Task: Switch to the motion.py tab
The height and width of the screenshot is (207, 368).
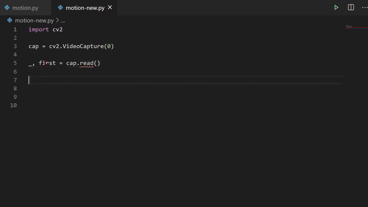Action: coord(25,8)
